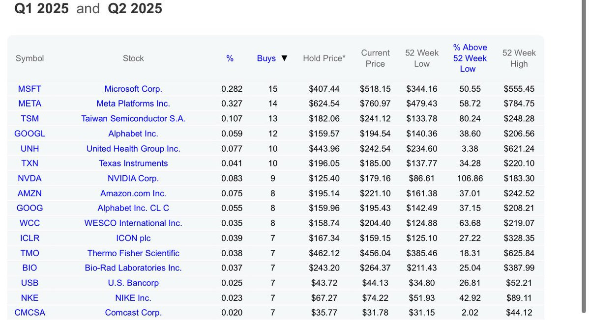Open the GOOG symbol link
Viewport: 590px width, 320px height.
click(x=29, y=208)
